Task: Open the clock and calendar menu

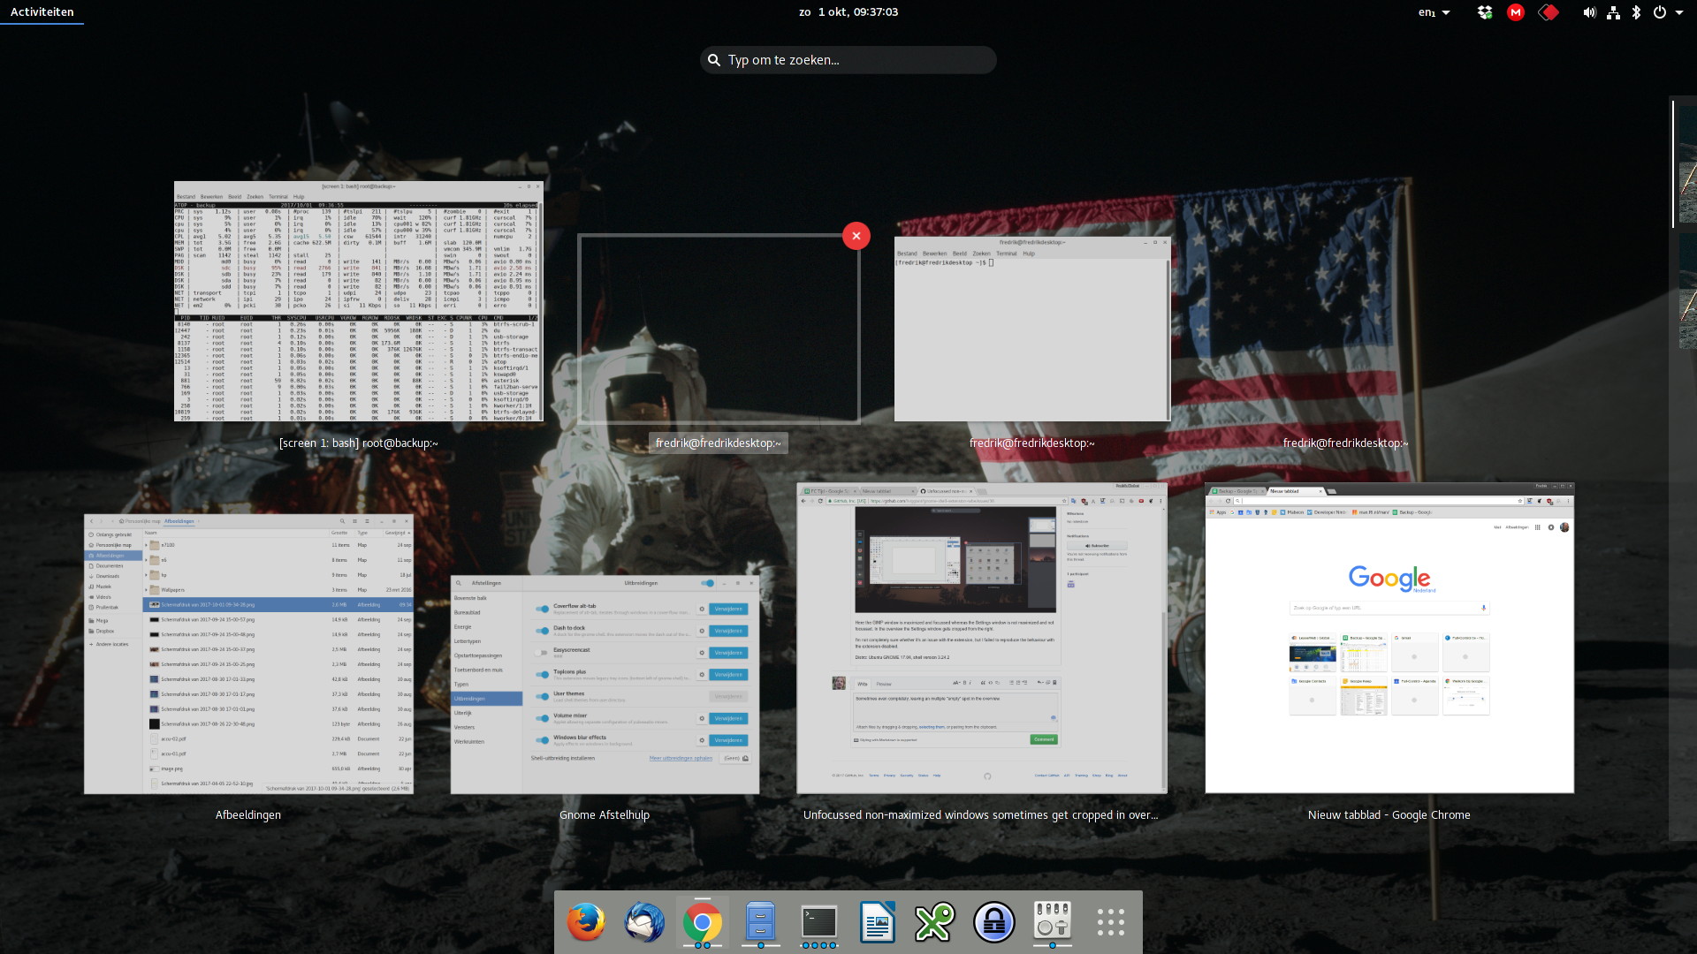Action: pyautogui.click(x=848, y=12)
